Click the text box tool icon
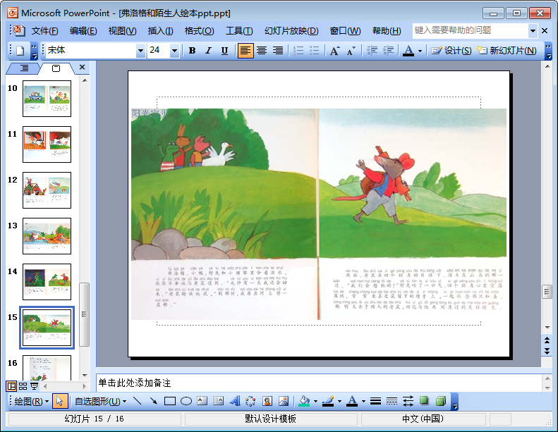The image size is (558, 432). coord(202,402)
